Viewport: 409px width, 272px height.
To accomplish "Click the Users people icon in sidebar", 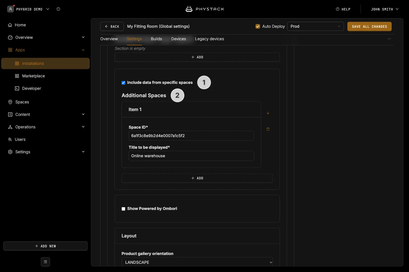I will coord(10,139).
